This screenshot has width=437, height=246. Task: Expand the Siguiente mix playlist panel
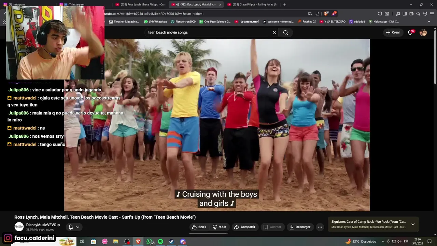point(413,224)
